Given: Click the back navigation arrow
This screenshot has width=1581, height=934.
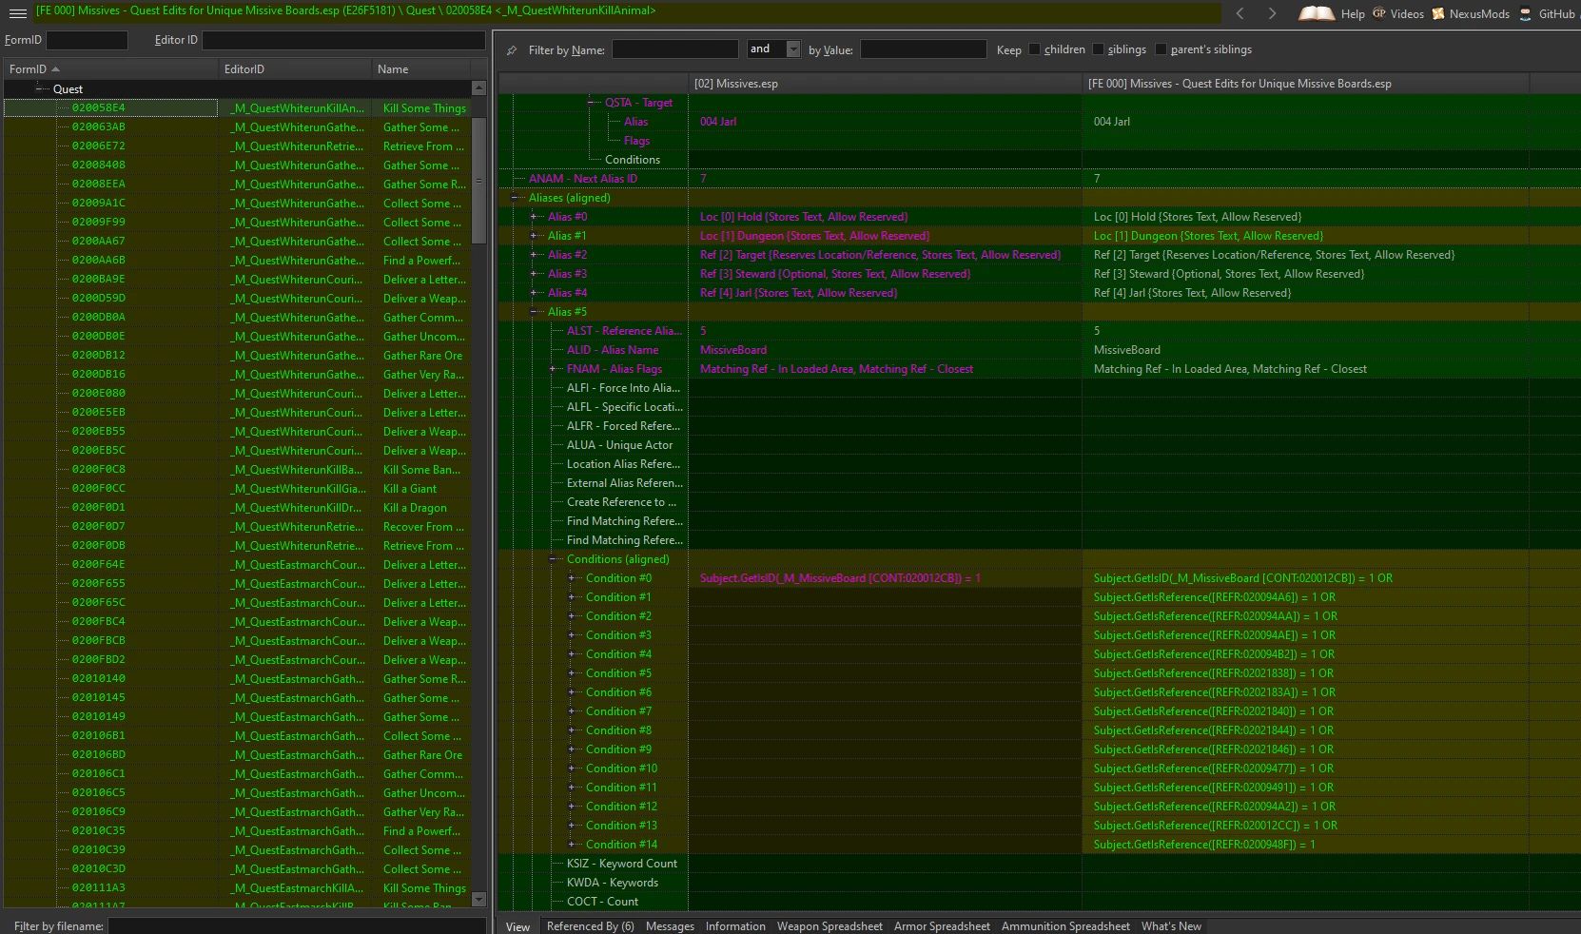Looking at the screenshot, I should tap(1240, 13).
